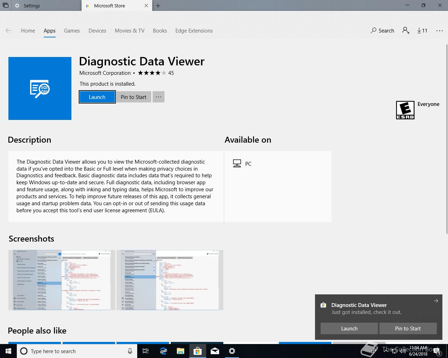Click the back arrow in Store

(8, 31)
